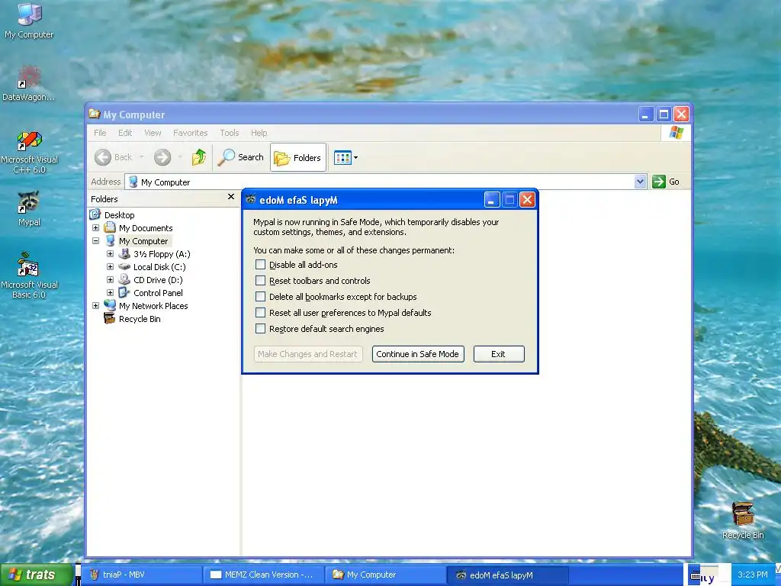Collapse My Computer tree node
The height and width of the screenshot is (586, 781).
point(95,240)
